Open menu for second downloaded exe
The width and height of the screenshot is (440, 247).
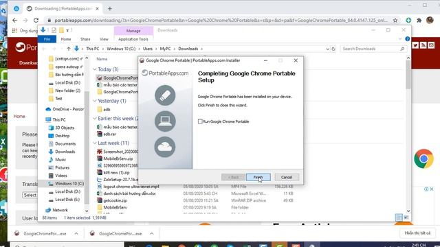[x=152, y=233]
